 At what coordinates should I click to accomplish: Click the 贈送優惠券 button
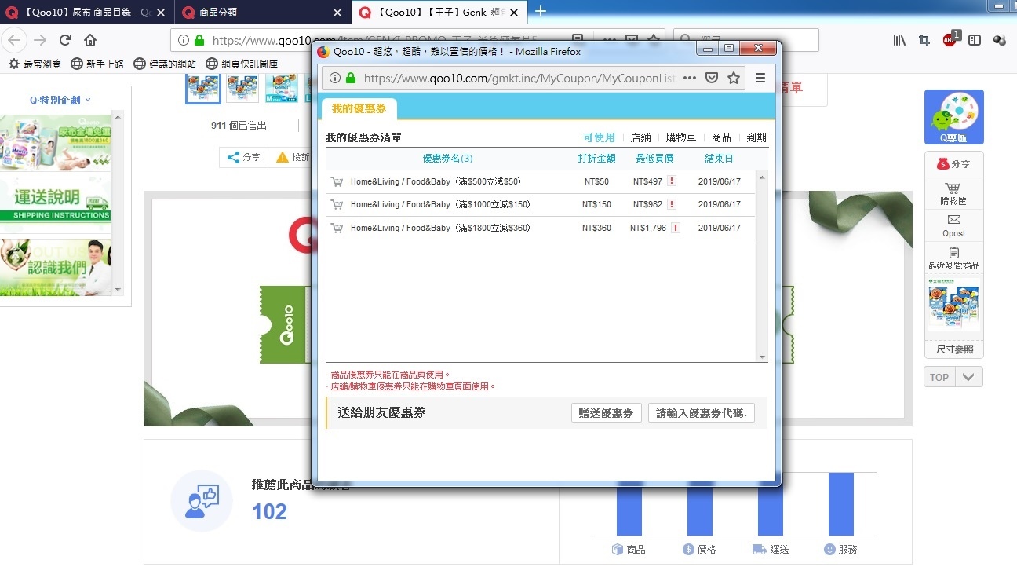(x=606, y=413)
